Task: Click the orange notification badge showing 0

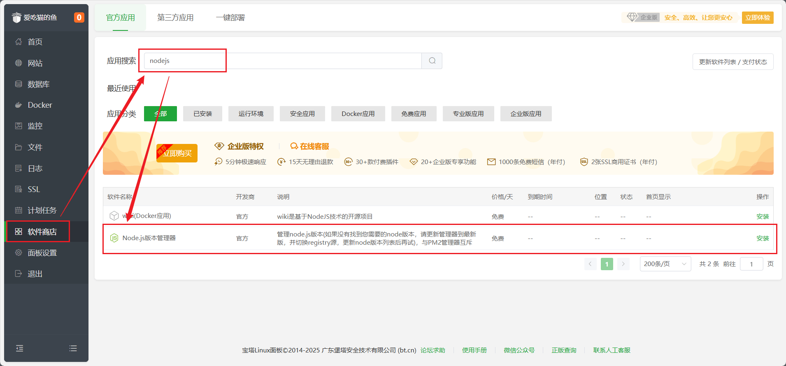Action: click(x=79, y=18)
